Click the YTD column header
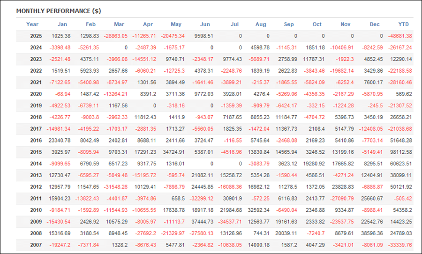Image resolution: width=422 pixels, height=254 pixels. click(403, 24)
